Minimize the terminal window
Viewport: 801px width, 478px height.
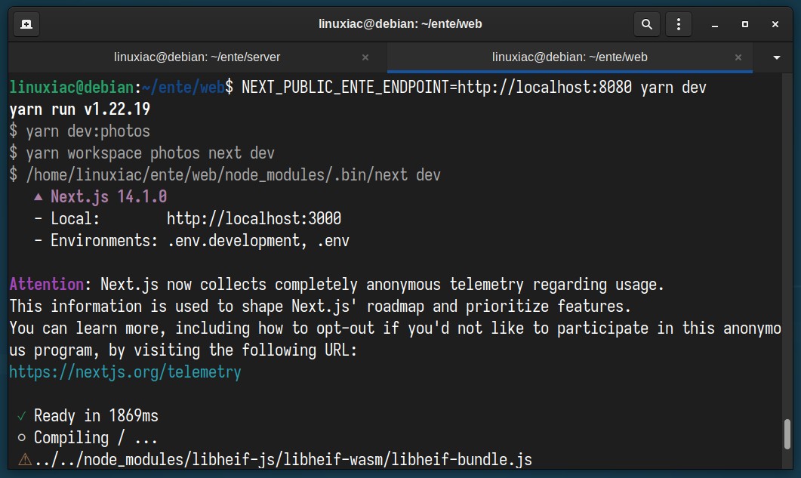[x=715, y=24]
